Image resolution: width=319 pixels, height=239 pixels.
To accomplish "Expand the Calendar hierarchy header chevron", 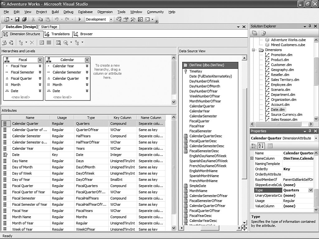I will point(87,60).
